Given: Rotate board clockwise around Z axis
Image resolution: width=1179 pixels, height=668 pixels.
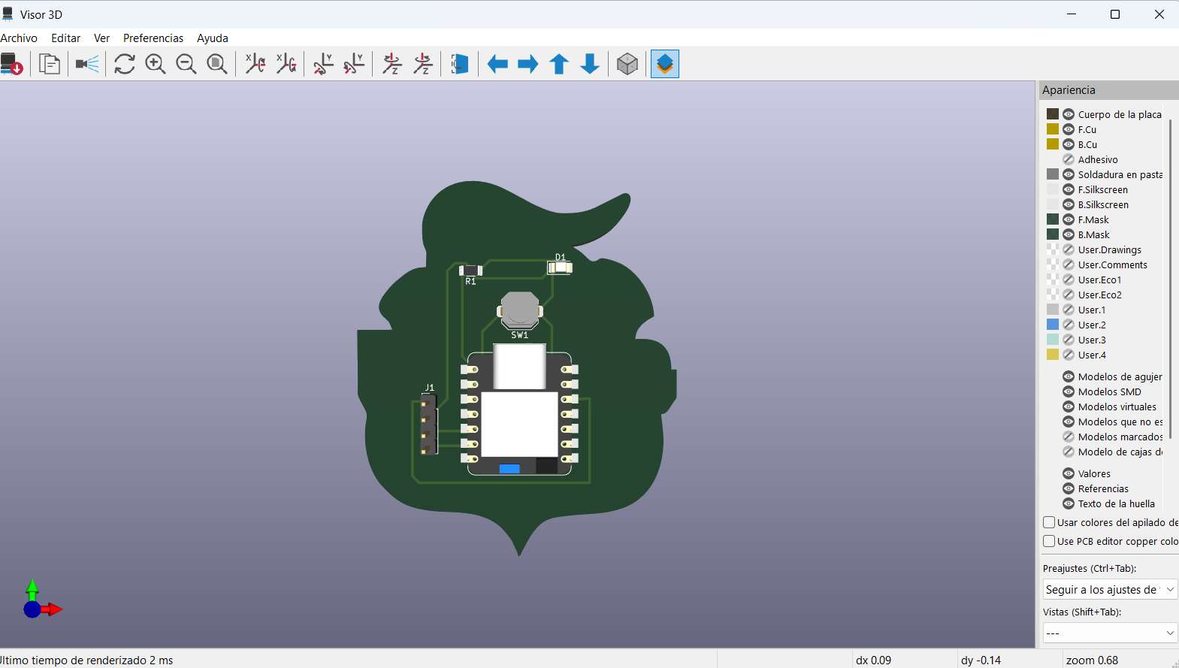Looking at the screenshot, I should [392, 64].
